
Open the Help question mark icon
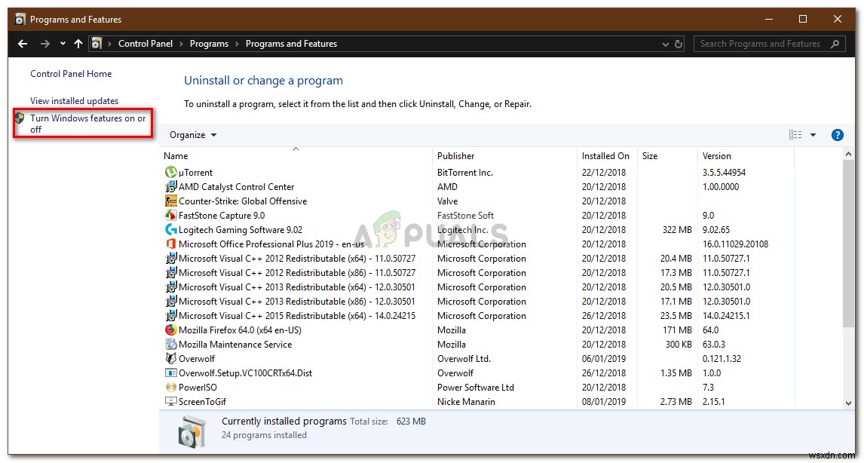[x=838, y=135]
